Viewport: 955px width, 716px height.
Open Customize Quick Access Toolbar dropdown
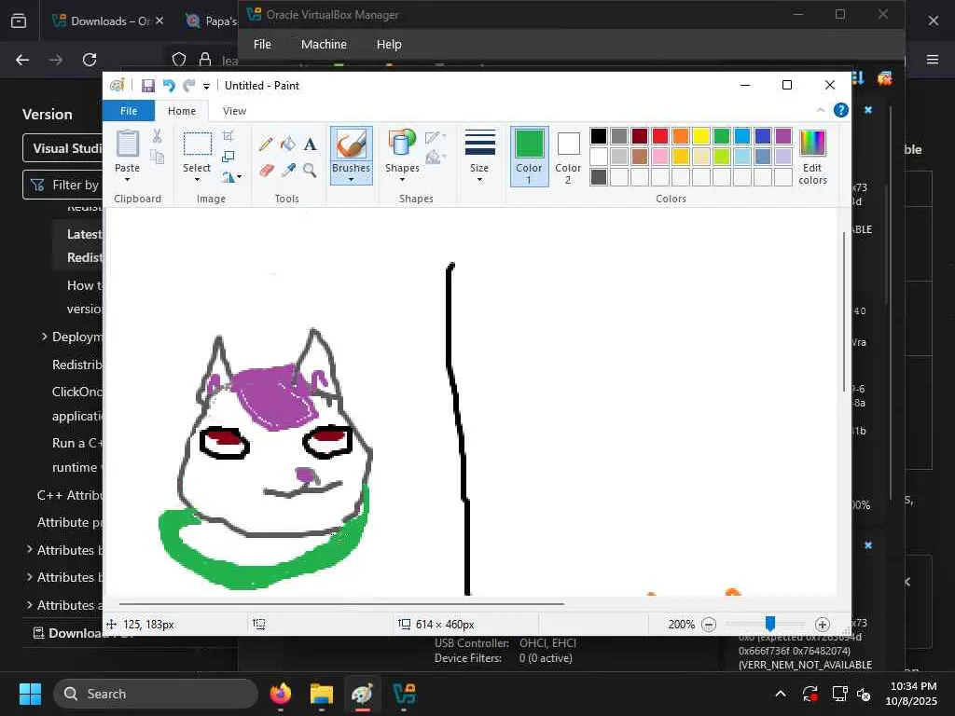click(x=206, y=87)
